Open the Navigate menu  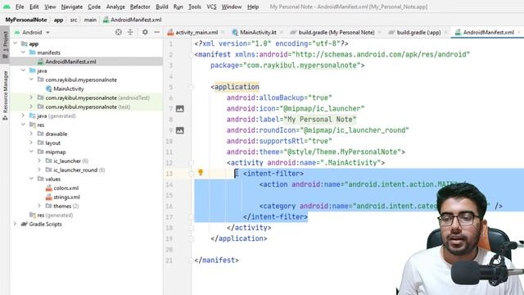(72, 7)
